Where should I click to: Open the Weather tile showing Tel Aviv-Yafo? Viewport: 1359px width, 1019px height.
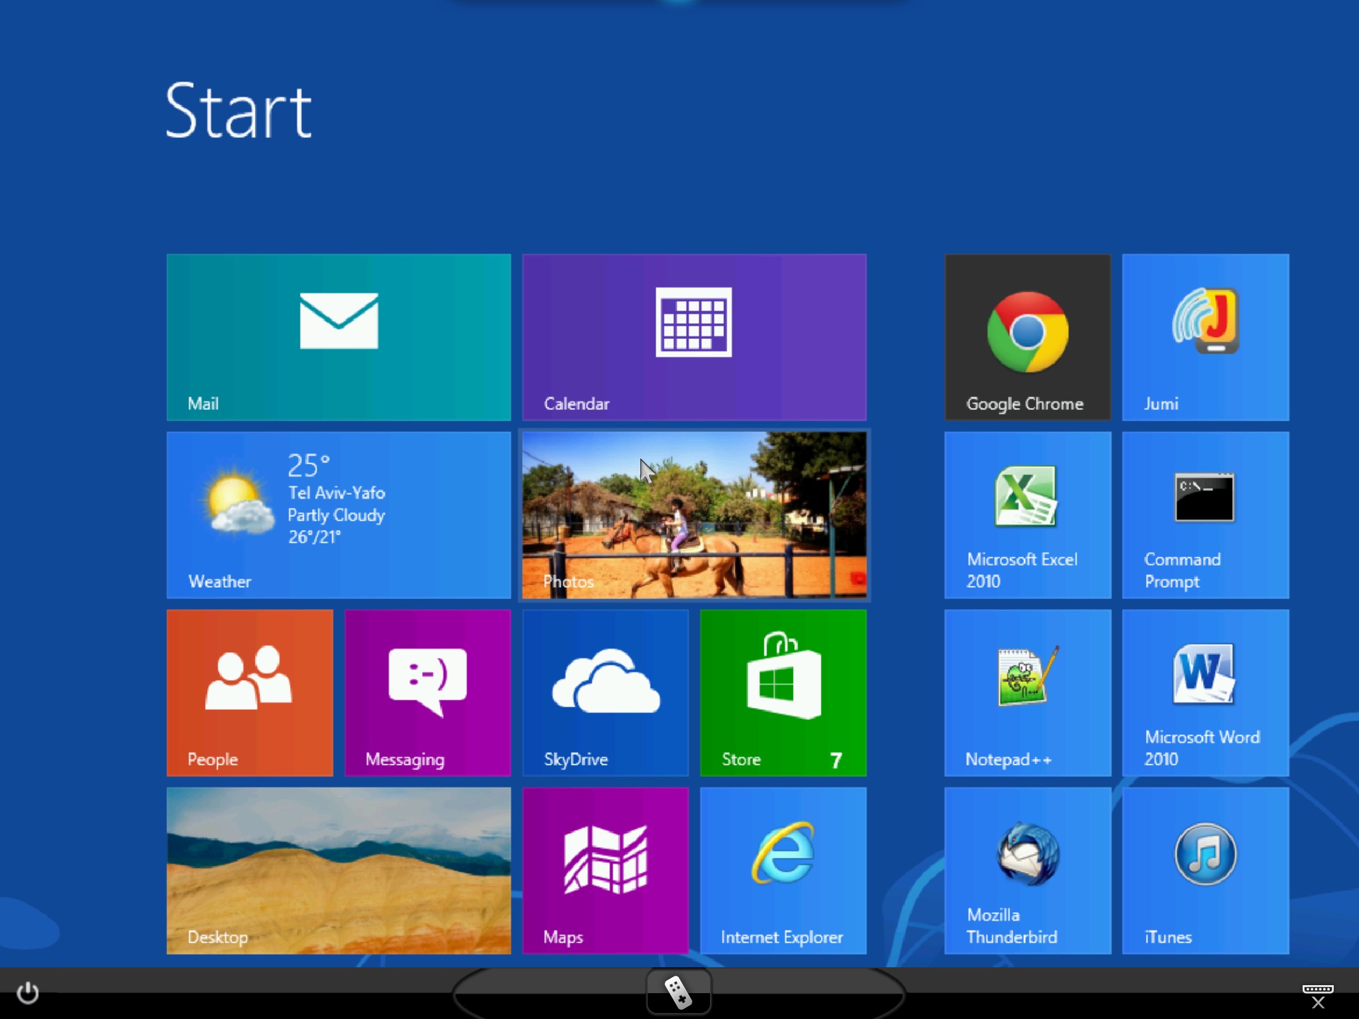pyautogui.click(x=338, y=515)
